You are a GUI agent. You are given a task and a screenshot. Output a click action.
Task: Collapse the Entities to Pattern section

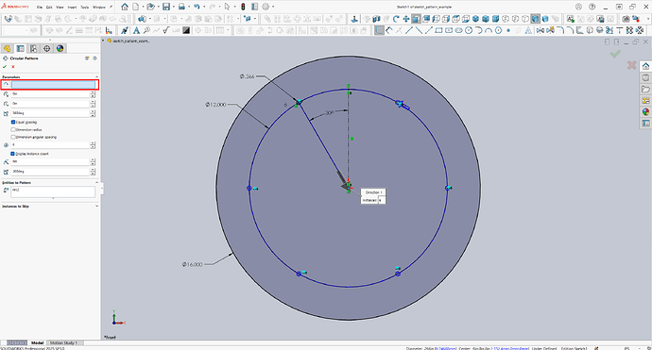click(x=97, y=182)
